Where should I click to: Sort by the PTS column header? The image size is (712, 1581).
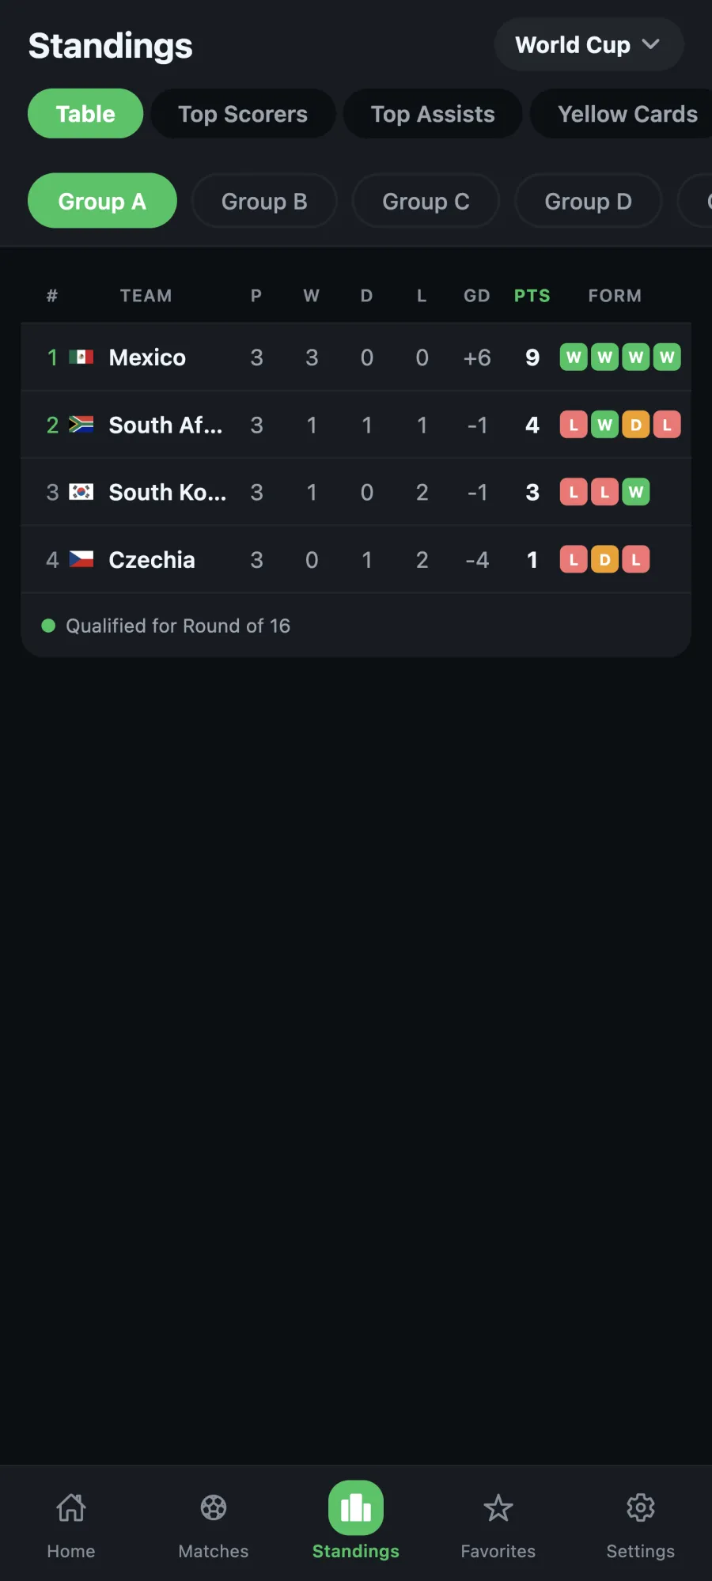[x=532, y=296]
